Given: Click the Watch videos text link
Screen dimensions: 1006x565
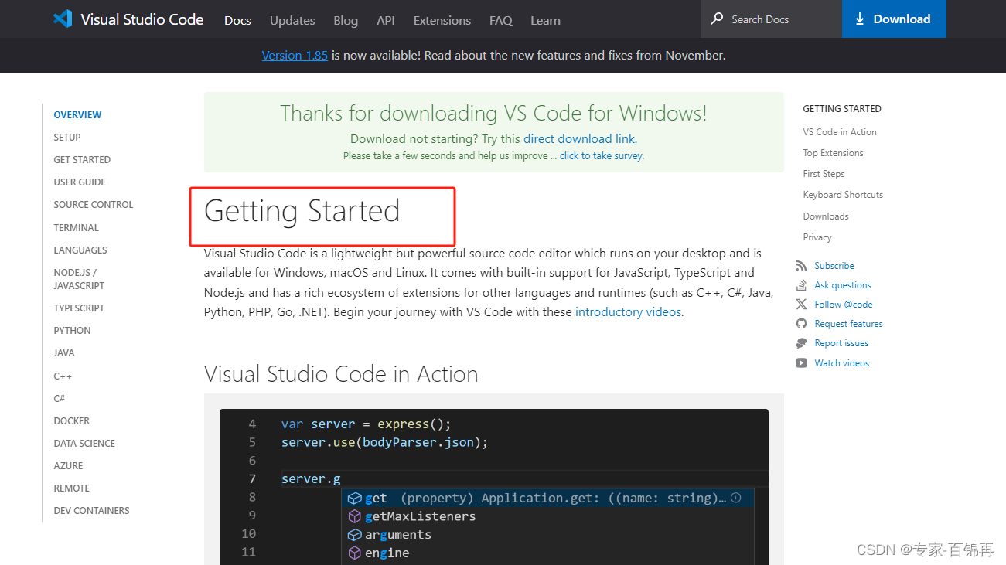Looking at the screenshot, I should (x=841, y=363).
